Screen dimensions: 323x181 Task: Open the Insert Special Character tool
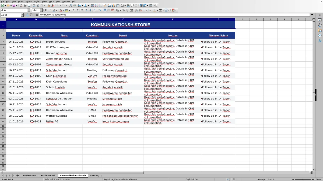(122, 5)
